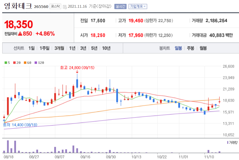The height and width of the screenshot is (160, 239).
Task: Click the 봉차트 candle chart label
Action: click(x=165, y=48)
